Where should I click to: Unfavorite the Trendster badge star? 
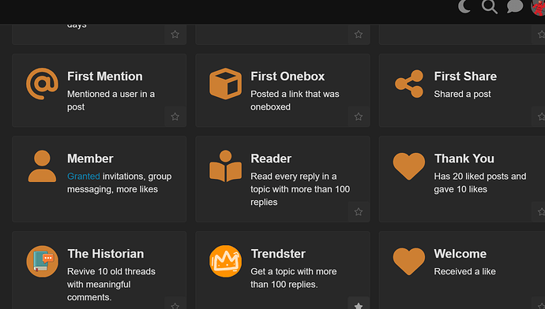tap(359, 305)
